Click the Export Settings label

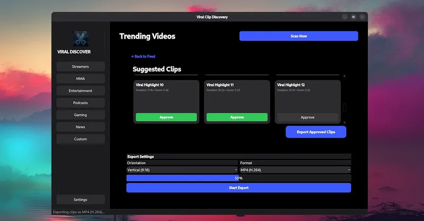(140, 156)
